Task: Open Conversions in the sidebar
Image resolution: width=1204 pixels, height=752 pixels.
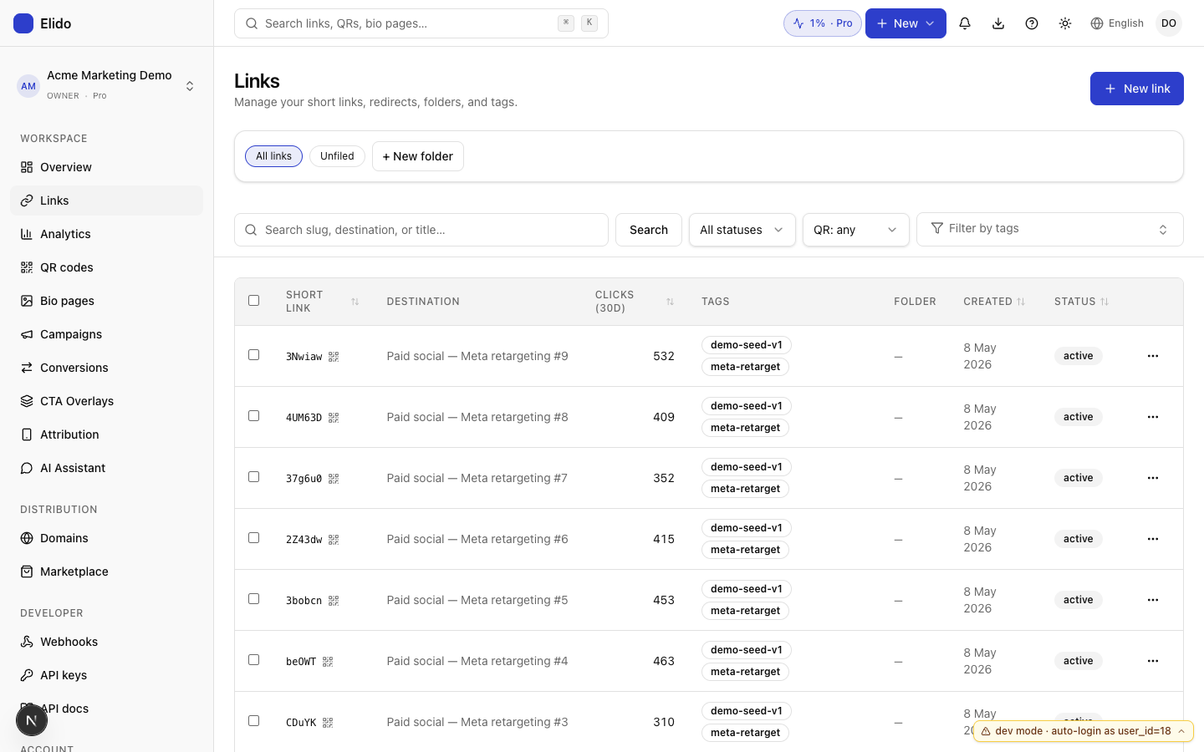Action: pos(106,368)
